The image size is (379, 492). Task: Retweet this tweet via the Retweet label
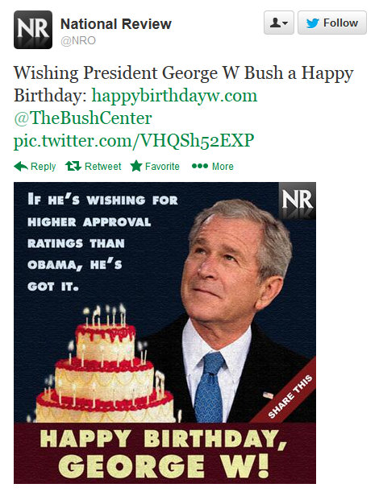click(102, 167)
